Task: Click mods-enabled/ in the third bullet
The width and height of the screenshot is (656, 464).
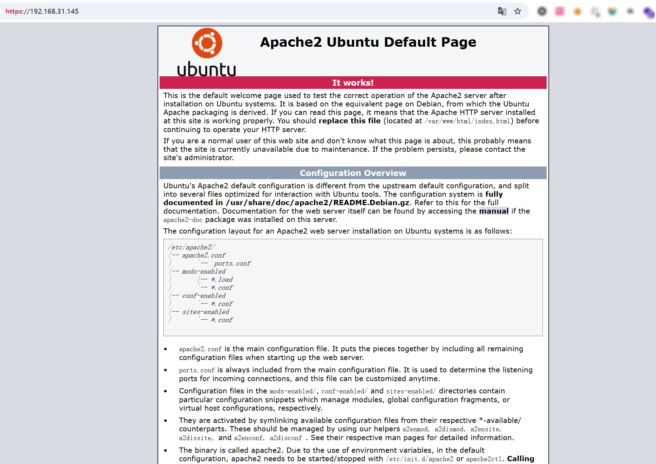Action: (293, 391)
